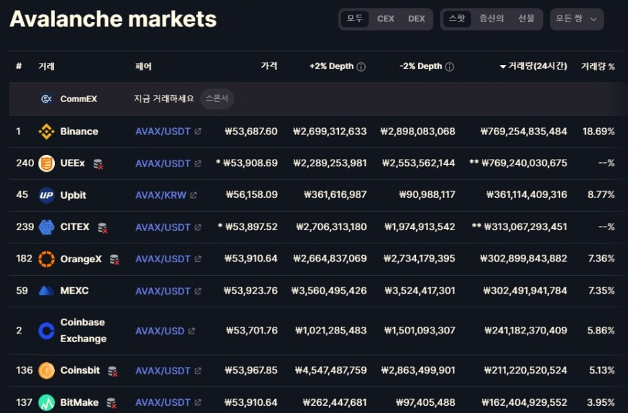Click the Coinbase Exchange logo
Image resolution: width=628 pixels, height=413 pixels.
[x=46, y=330]
